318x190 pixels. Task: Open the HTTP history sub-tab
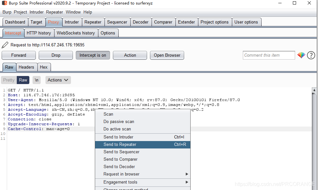click(39, 33)
